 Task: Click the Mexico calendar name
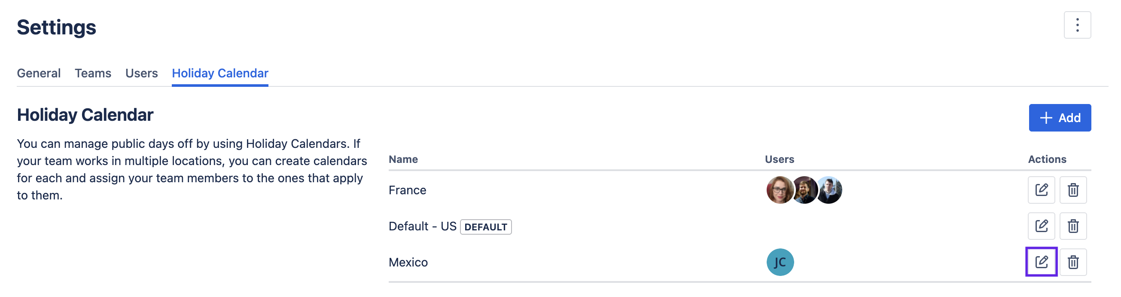click(408, 263)
